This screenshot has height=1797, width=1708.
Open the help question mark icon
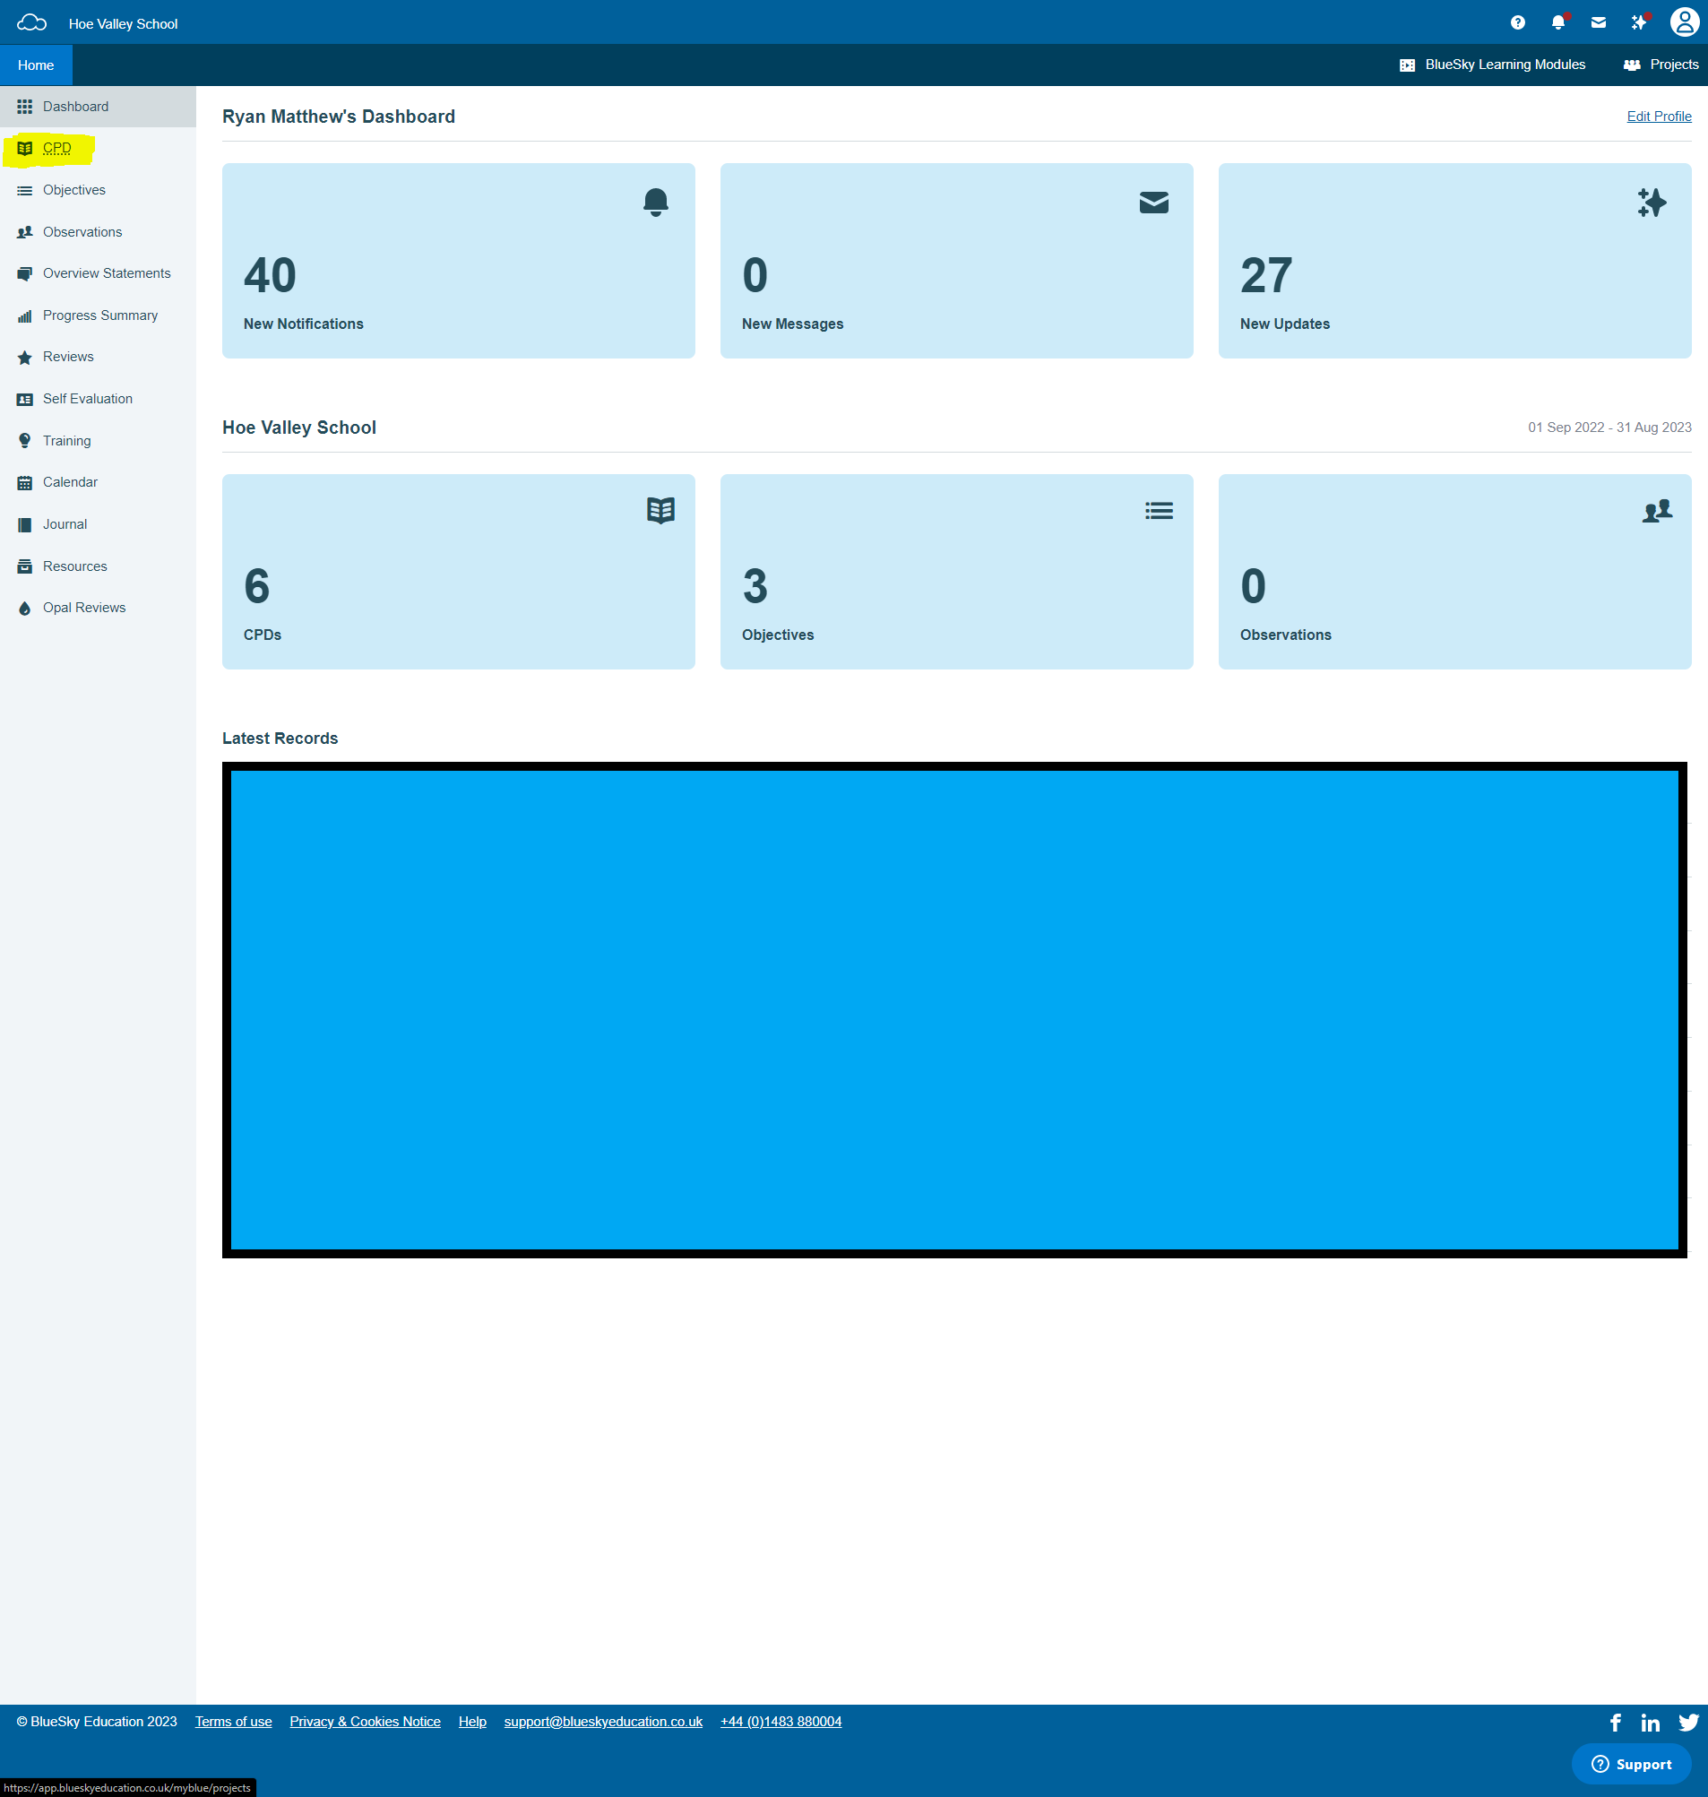pyautogui.click(x=1518, y=22)
